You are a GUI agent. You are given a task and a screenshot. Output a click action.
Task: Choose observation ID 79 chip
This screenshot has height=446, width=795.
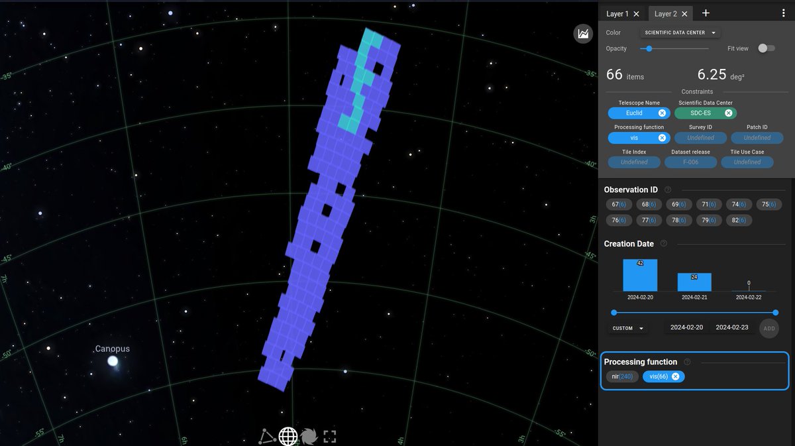[710, 221]
